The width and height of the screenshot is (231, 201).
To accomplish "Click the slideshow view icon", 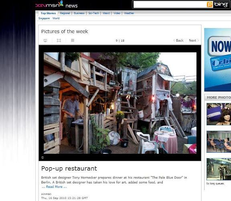I will click(45, 40).
